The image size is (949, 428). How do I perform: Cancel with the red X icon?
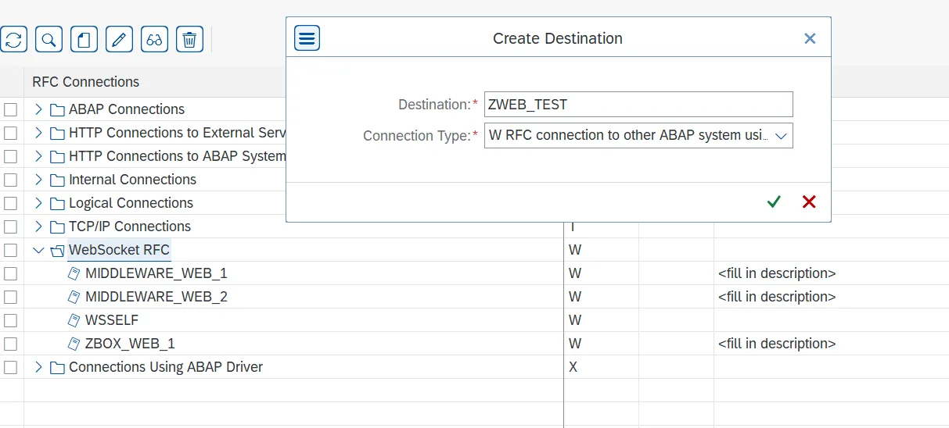pos(809,202)
